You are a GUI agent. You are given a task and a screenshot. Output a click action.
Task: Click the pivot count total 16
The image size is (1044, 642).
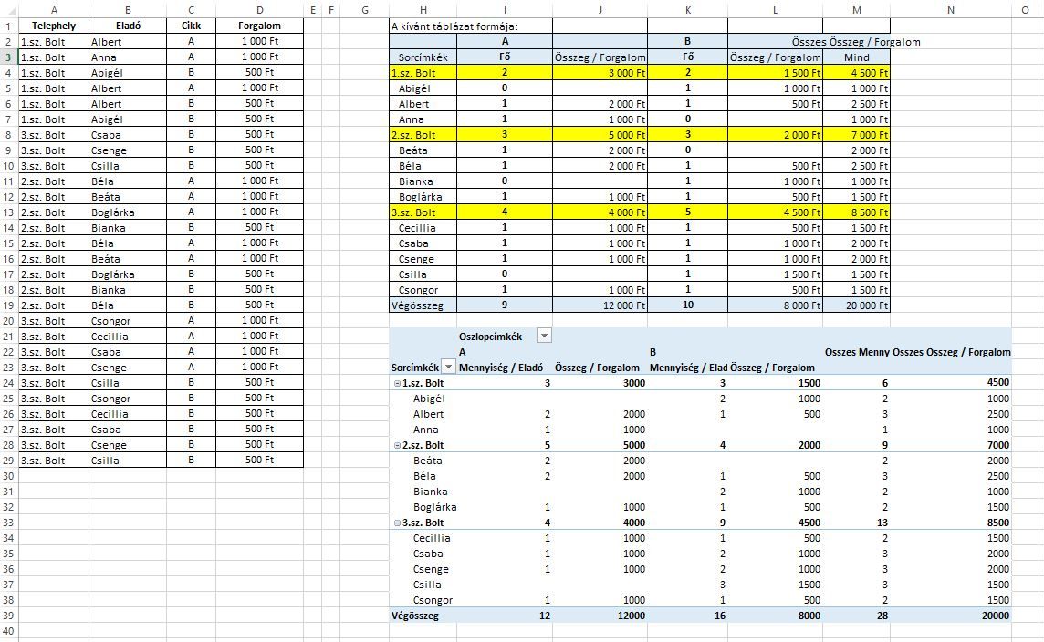pos(688,616)
